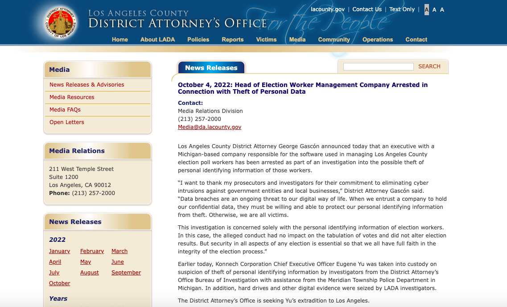Image resolution: width=507 pixels, height=307 pixels.
Task: Select the largest text size A
Action: coord(442,9)
